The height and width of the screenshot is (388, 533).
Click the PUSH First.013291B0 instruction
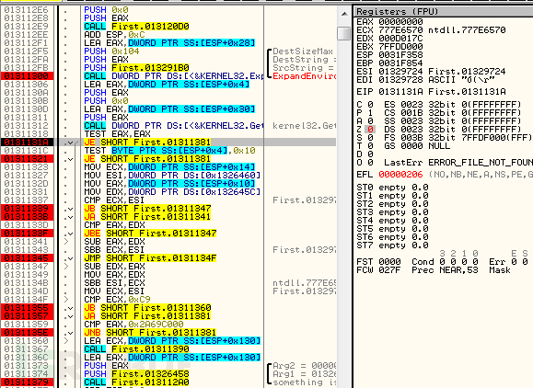[x=136, y=68]
